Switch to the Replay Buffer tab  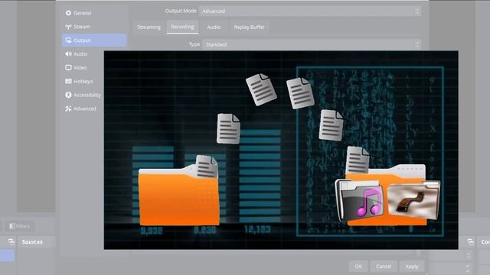coord(249,27)
